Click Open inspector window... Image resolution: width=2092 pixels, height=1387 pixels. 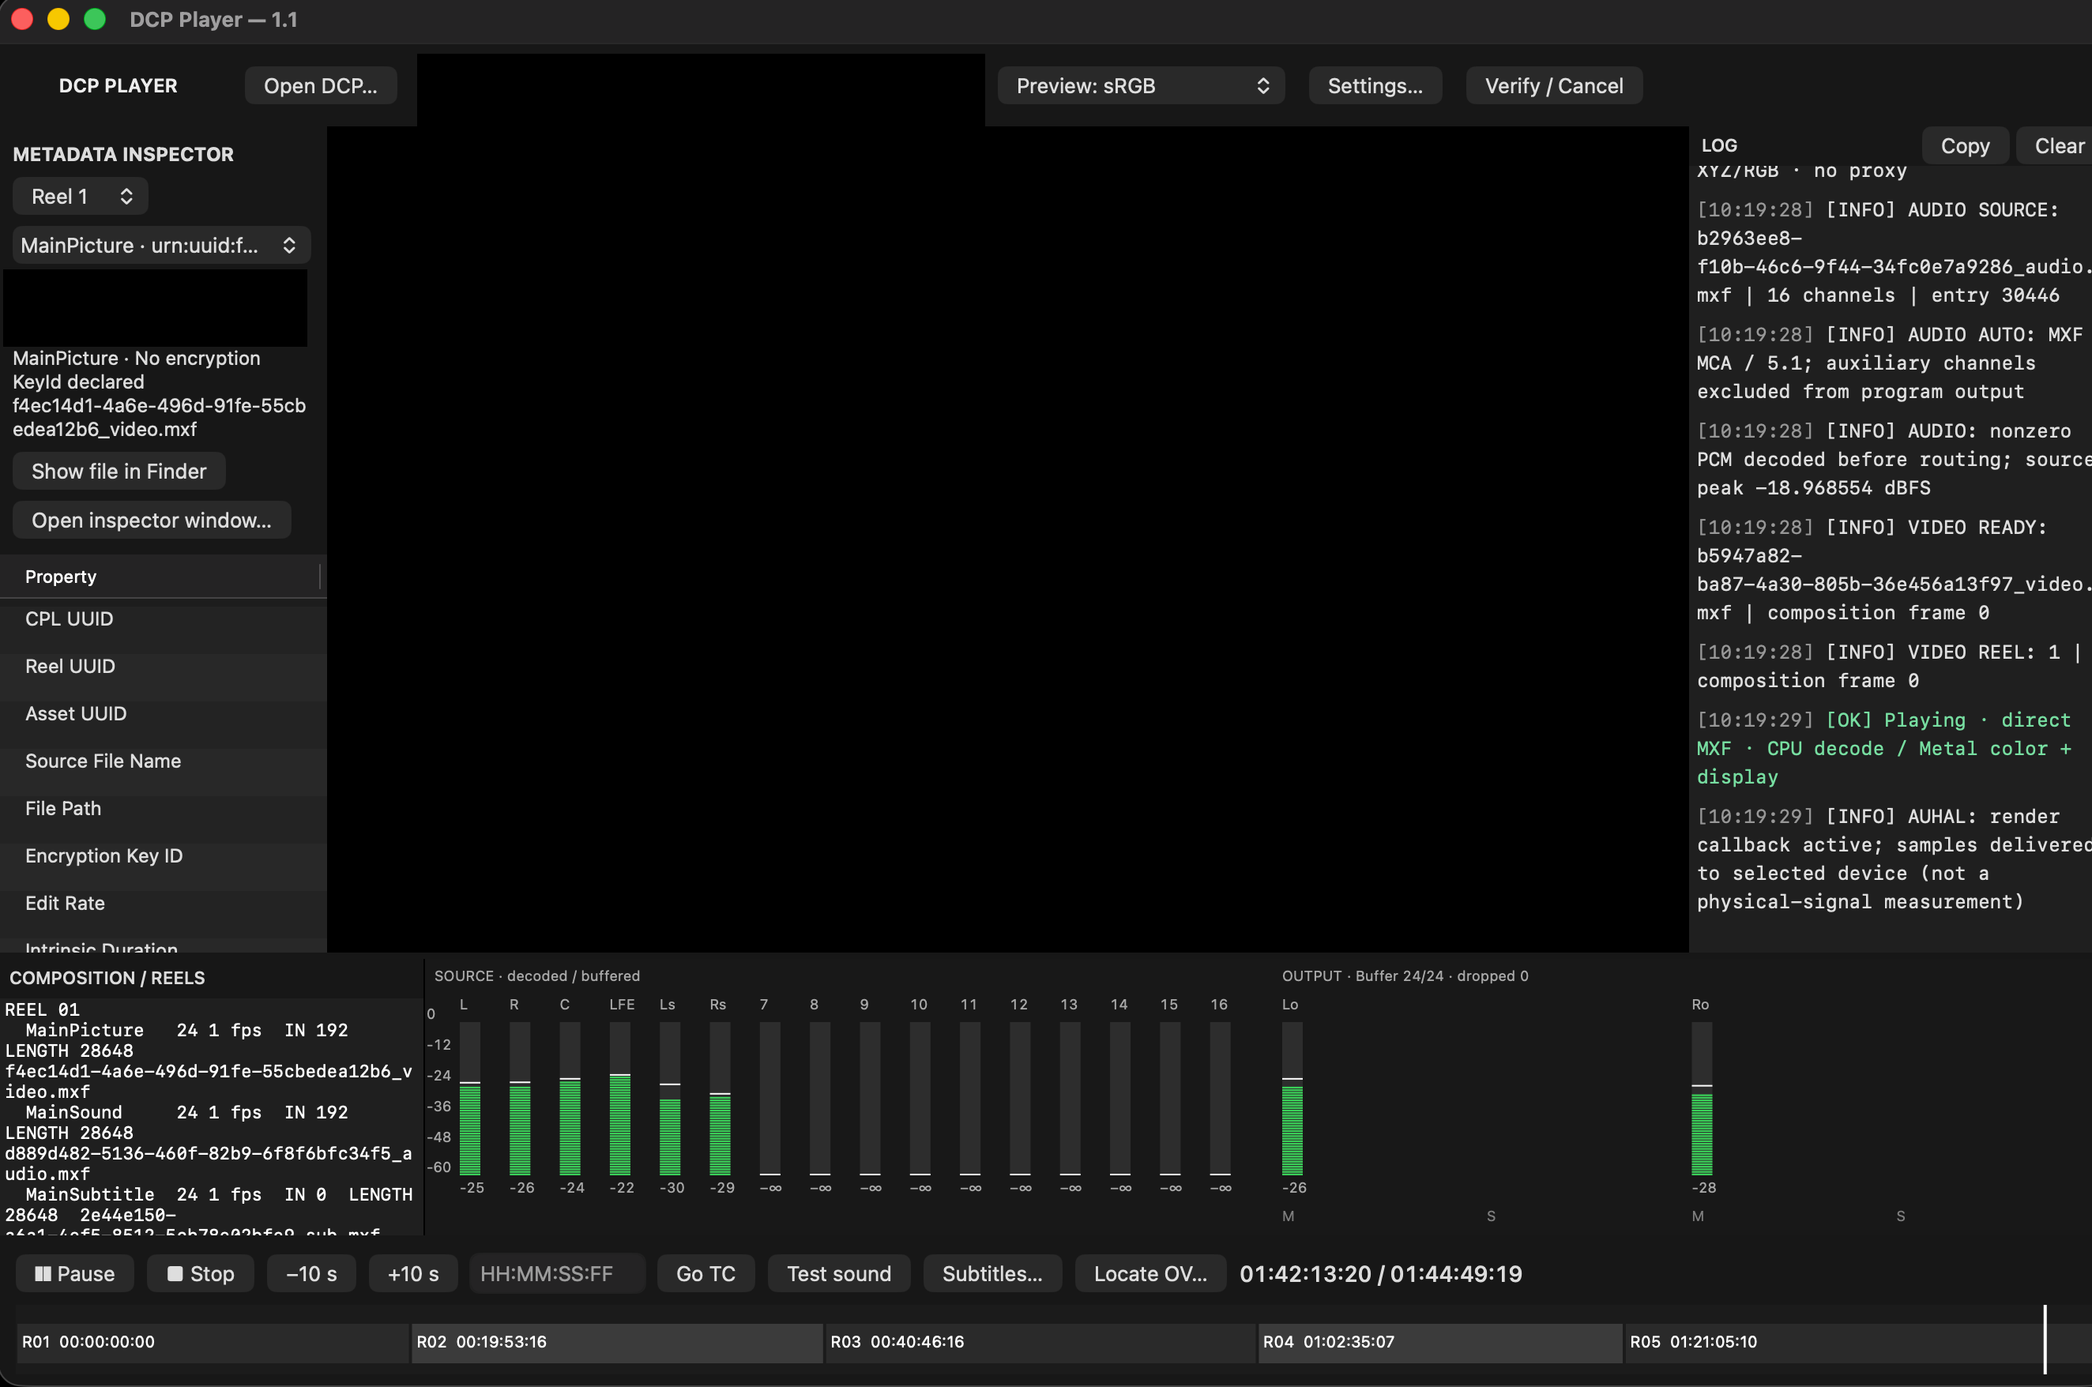(151, 520)
